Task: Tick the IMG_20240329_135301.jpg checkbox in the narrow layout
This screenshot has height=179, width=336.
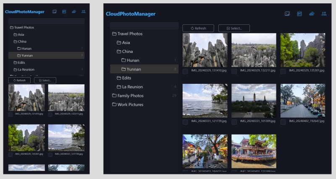Action: (x=10, y=154)
